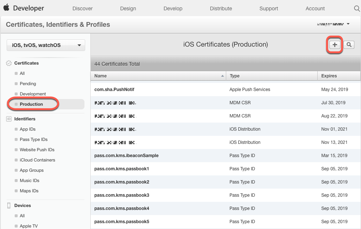Screen dimensions: 361x229
Task: Open the search magnifier in the top navigation
Action: pyautogui.click(x=357, y=8)
